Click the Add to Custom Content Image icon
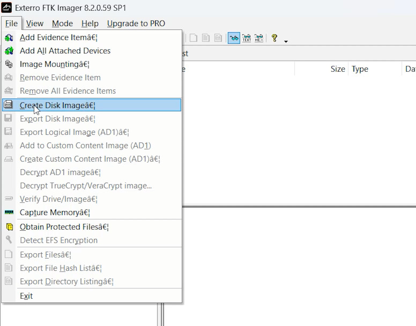Image resolution: width=416 pixels, height=326 pixels. (x=9, y=146)
